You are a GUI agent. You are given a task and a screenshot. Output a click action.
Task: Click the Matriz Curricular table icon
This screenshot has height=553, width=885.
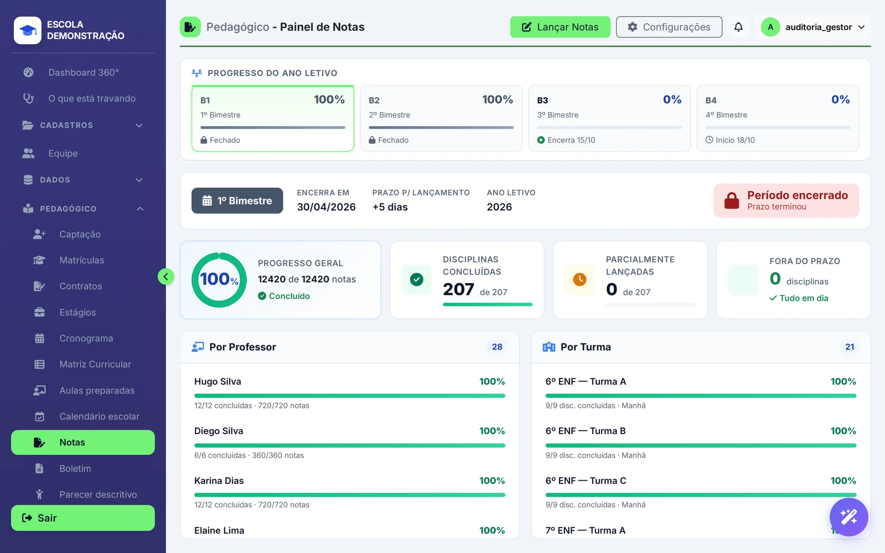pyautogui.click(x=39, y=365)
